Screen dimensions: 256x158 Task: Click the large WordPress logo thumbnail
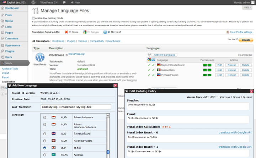40,57
